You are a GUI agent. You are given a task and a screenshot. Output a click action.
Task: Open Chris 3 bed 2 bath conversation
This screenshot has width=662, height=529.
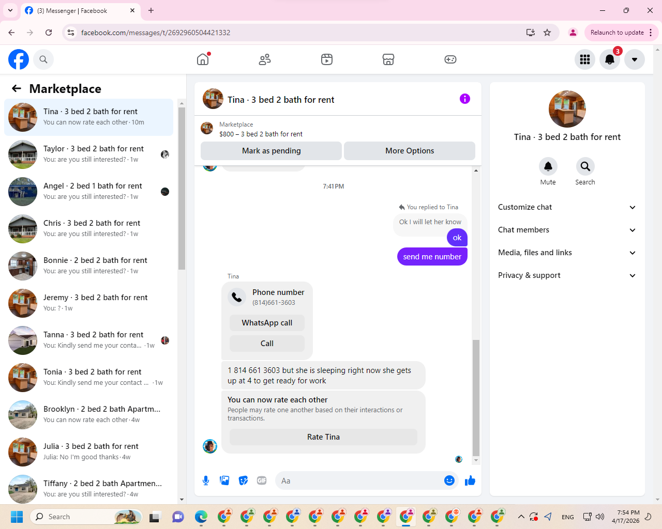click(88, 229)
